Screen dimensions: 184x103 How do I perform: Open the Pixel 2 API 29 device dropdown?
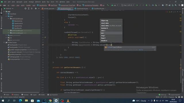click(x=128, y=5)
